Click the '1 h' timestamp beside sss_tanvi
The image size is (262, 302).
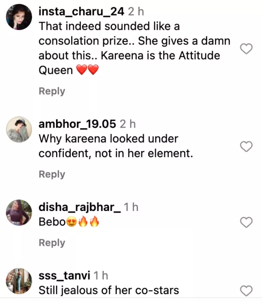[x=101, y=275]
